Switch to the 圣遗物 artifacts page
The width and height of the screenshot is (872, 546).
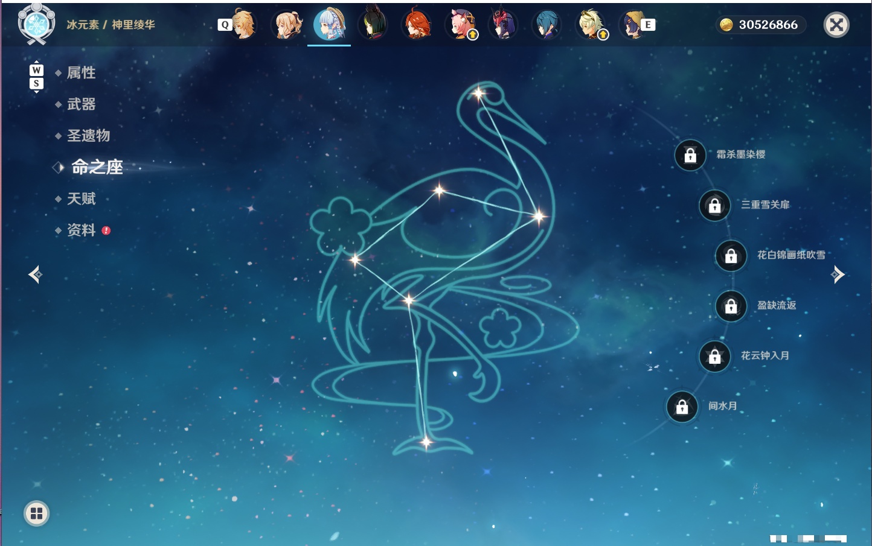point(88,136)
